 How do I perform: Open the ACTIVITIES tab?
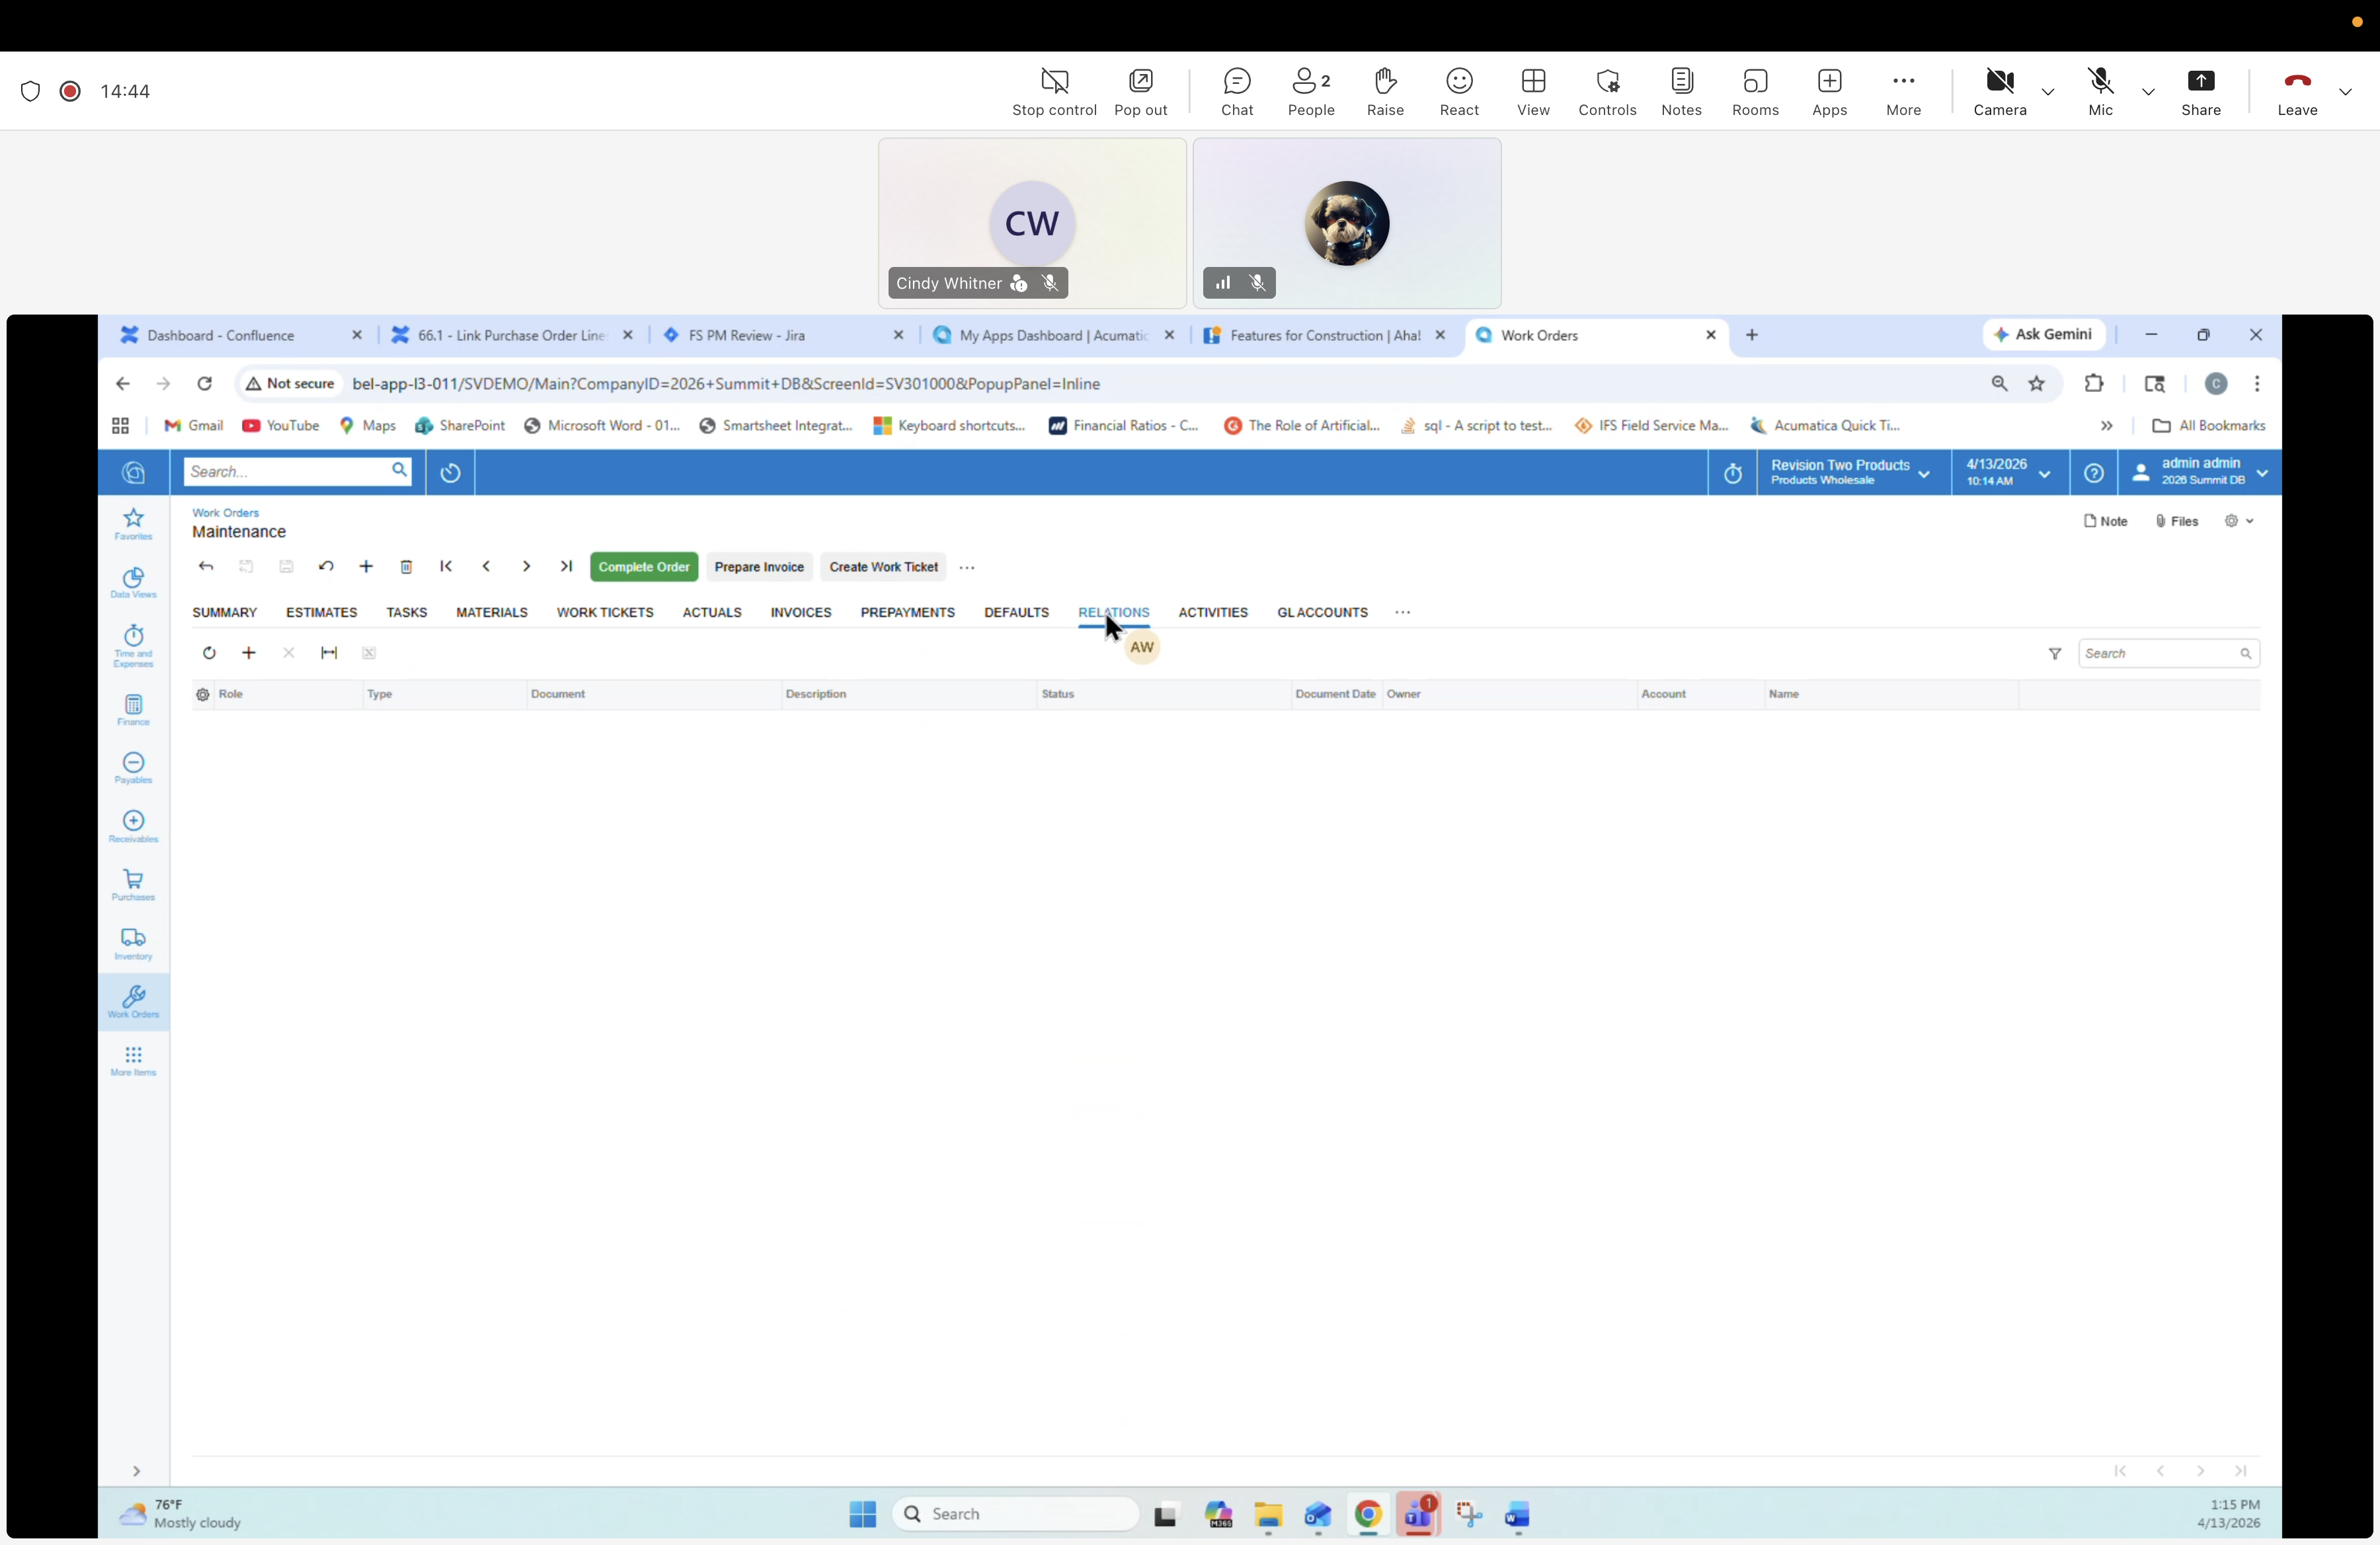tap(1212, 613)
